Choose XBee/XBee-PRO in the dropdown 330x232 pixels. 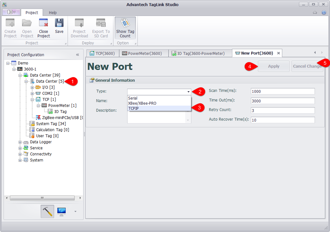[x=142, y=103]
